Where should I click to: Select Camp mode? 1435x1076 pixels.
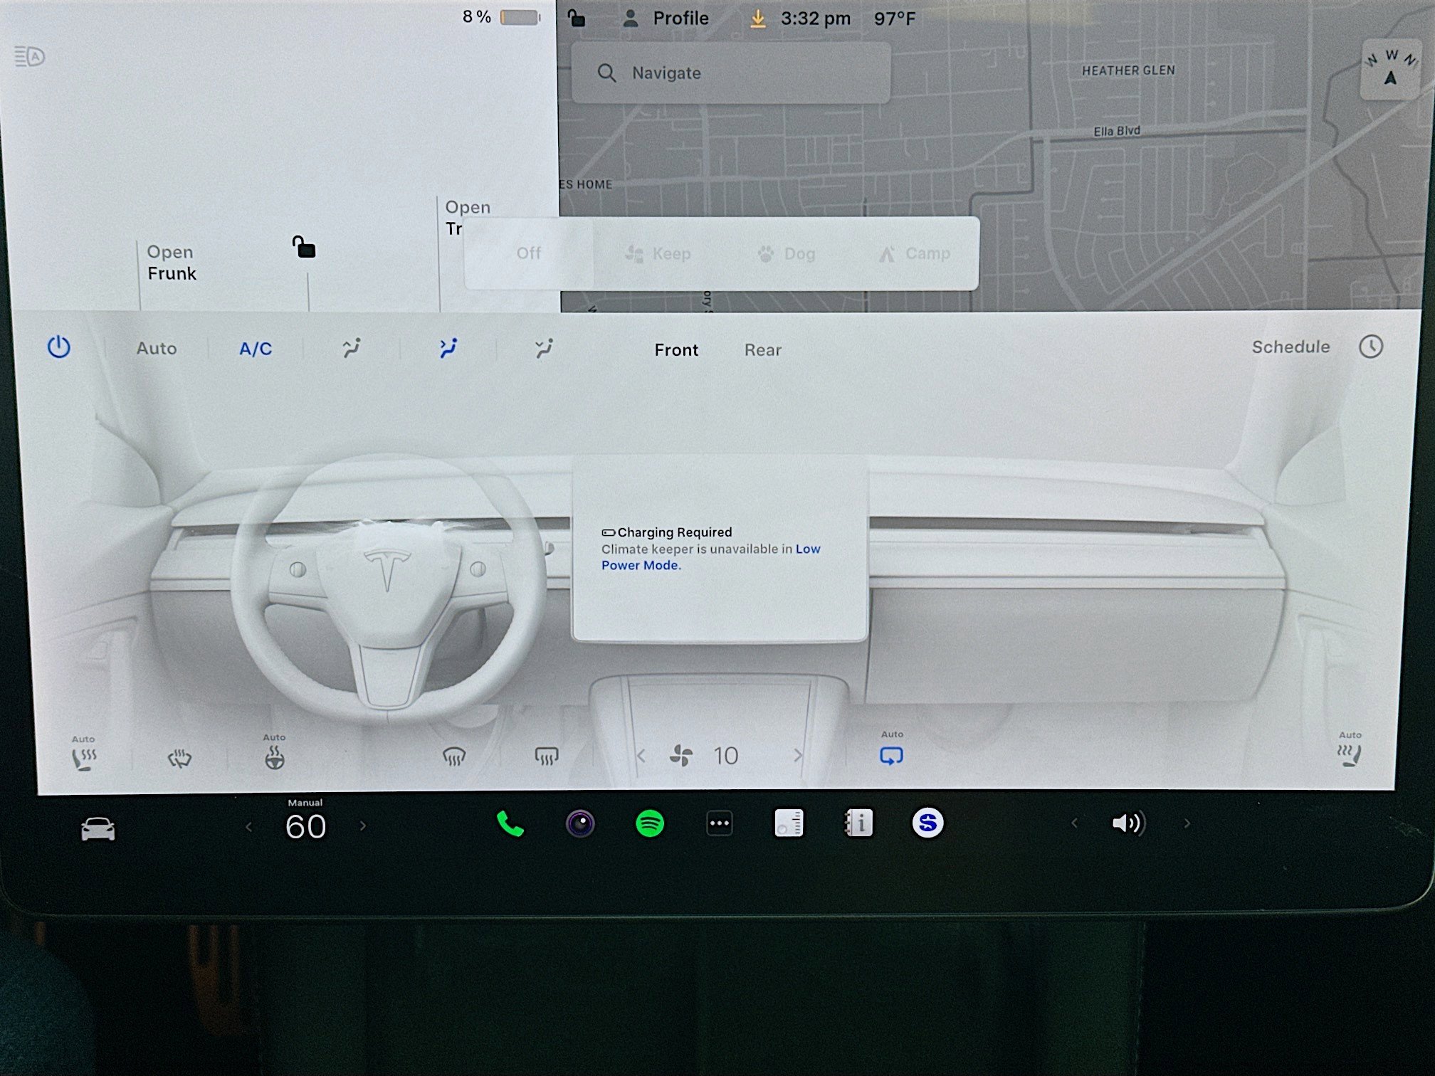[915, 253]
